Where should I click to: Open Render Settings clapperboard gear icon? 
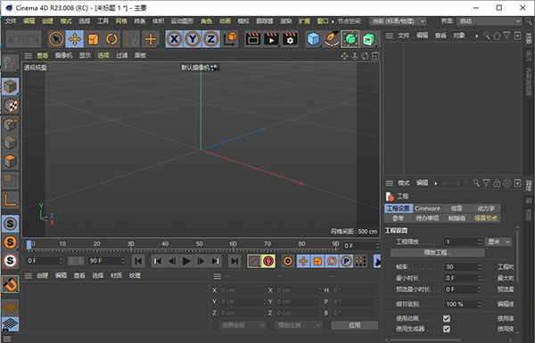click(290, 39)
